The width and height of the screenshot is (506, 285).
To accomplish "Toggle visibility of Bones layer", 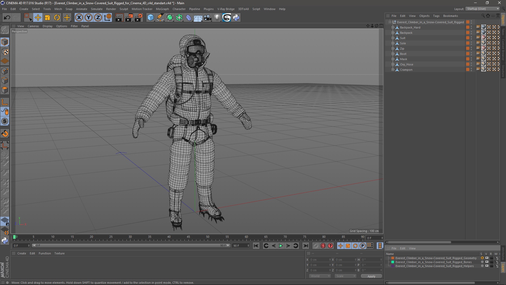I will coord(487,262).
